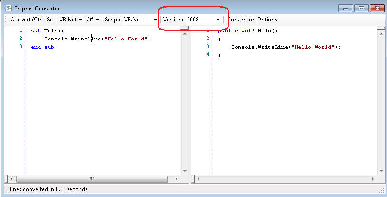Click the Convert (Ctrl+S) button

[x=30, y=20]
